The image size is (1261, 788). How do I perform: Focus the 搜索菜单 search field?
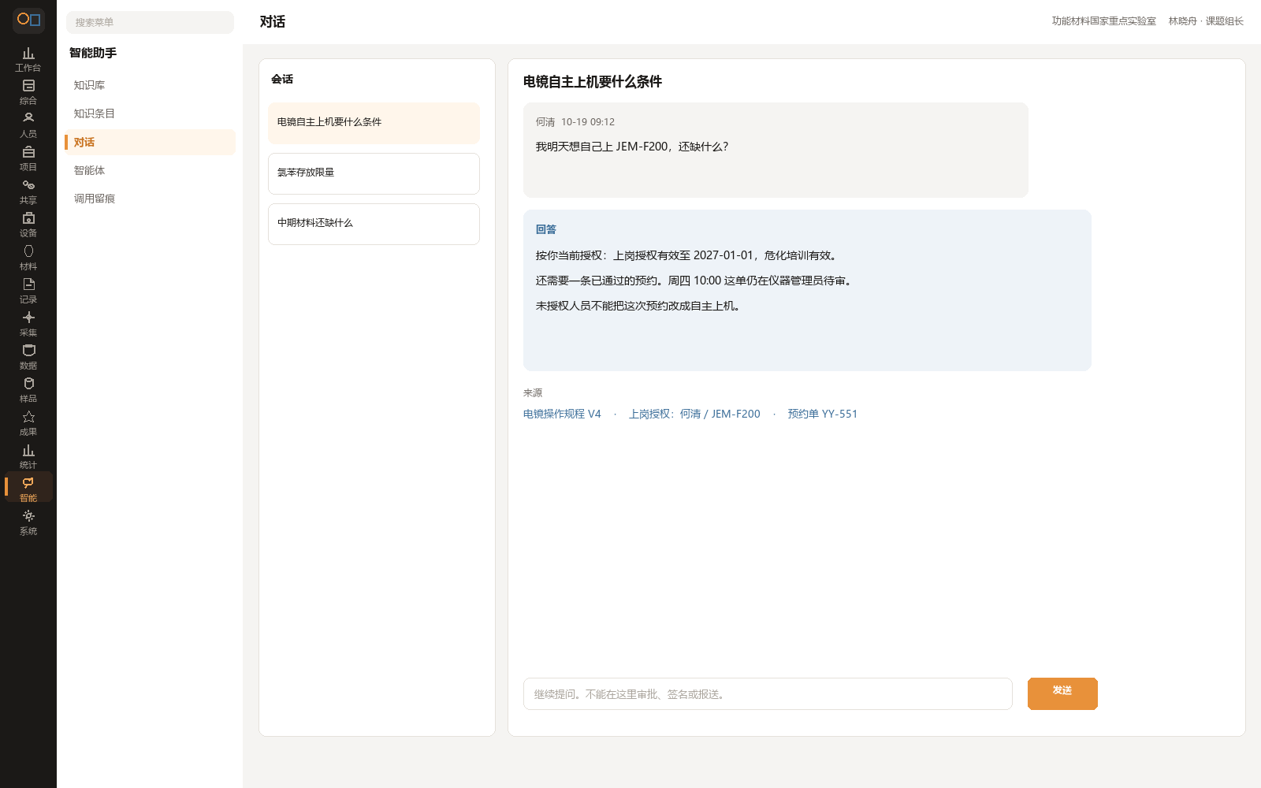tap(150, 22)
